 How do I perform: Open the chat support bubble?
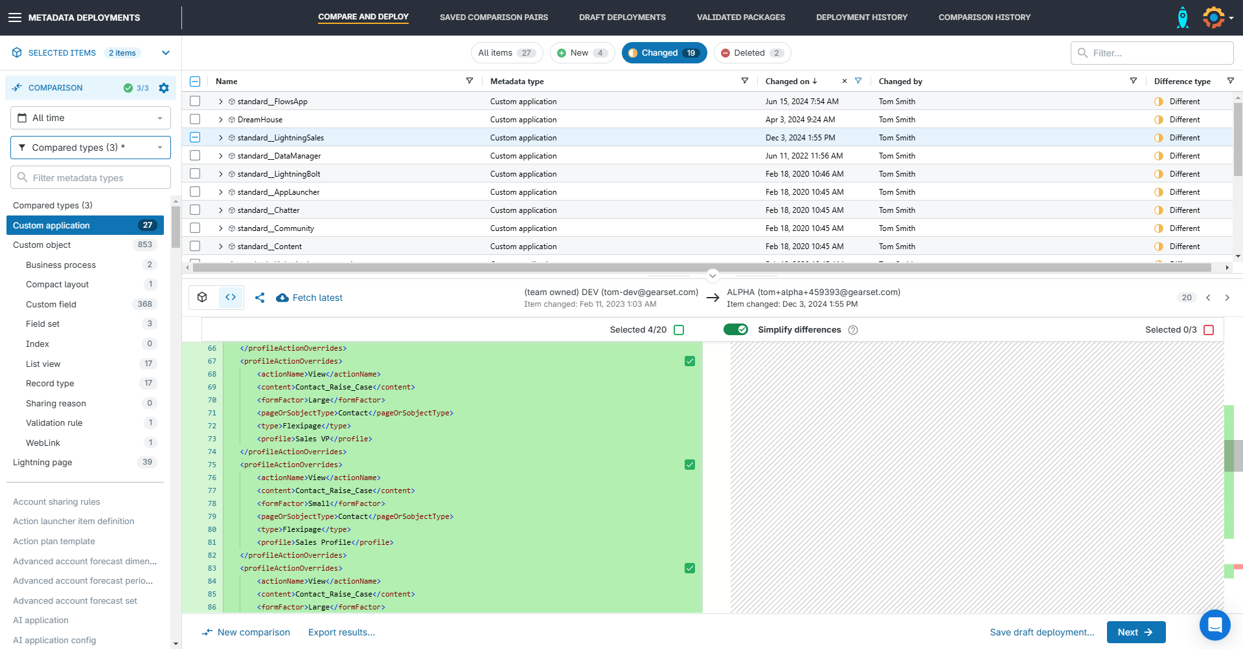pyautogui.click(x=1214, y=625)
